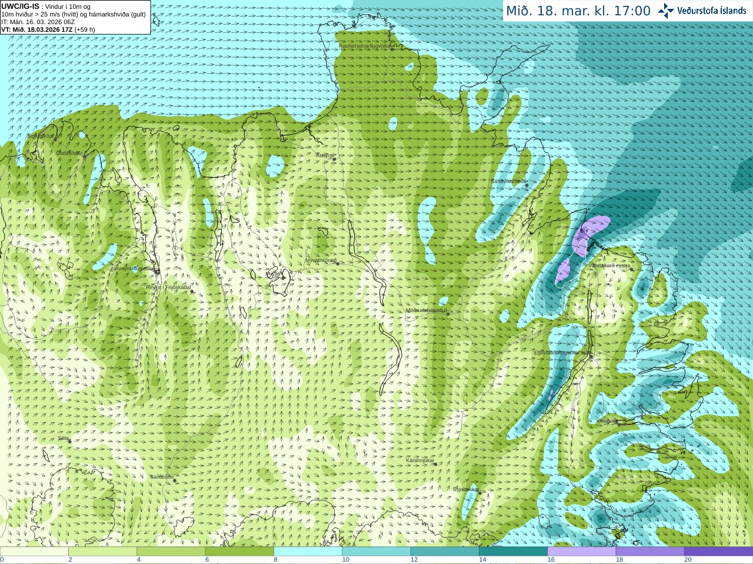Click the Ásbyrgi station label
The height and width of the screenshot is (564, 753).
[x=324, y=155]
